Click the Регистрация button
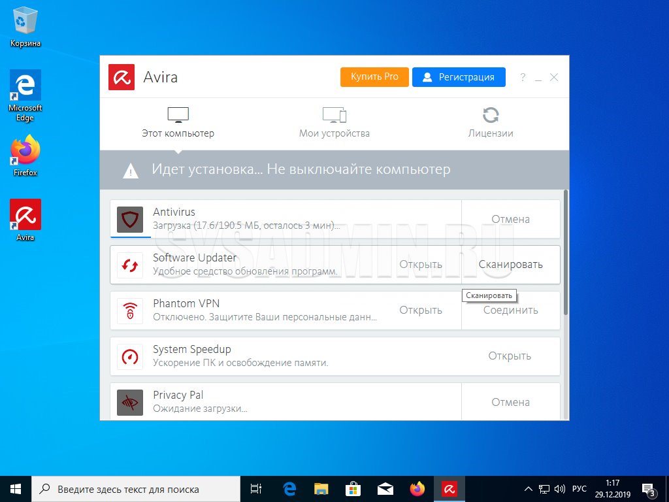The height and width of the screenshot is (502, 669). (x=459, y=76)
